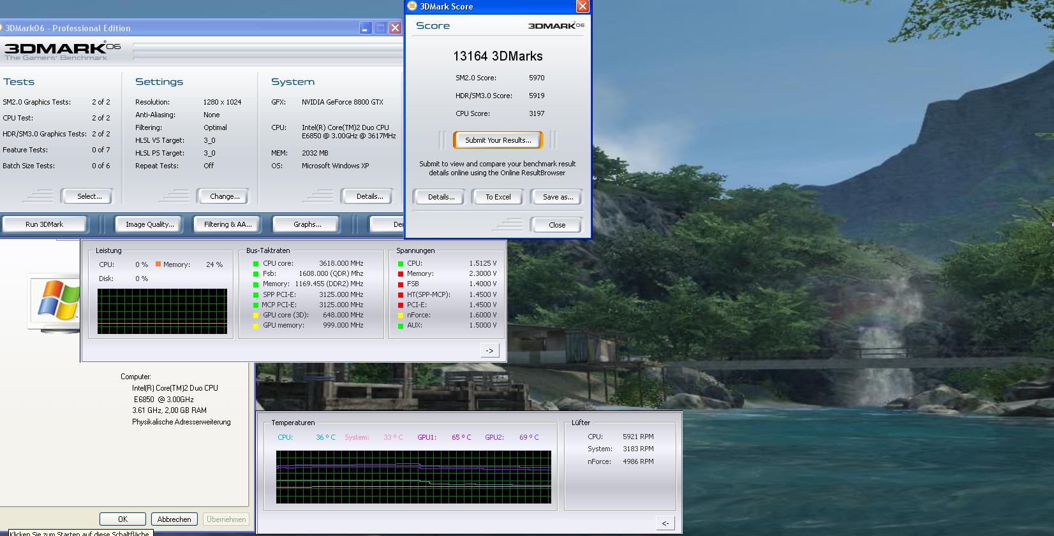Viewport: 1054px width, 536px height.
Task: Click Memory clock 1169.455 (DDR2) MHz
Action: coord(329,284)
